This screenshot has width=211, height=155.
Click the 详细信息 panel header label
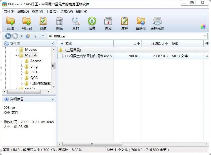[17, 99]
